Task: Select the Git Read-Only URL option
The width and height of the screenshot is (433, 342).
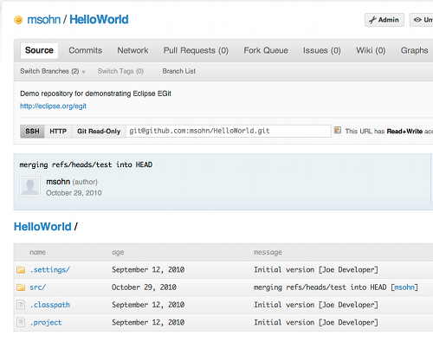Action: pyautogui.click(x=99, y=132)
